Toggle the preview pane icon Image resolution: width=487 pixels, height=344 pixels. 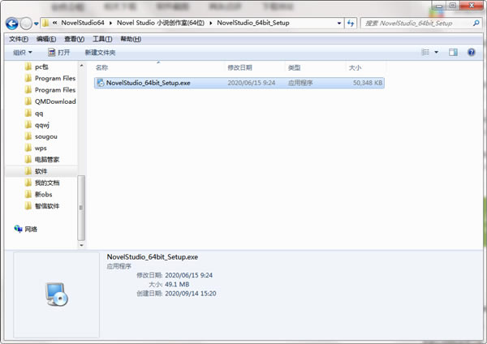tap(453, 52)
